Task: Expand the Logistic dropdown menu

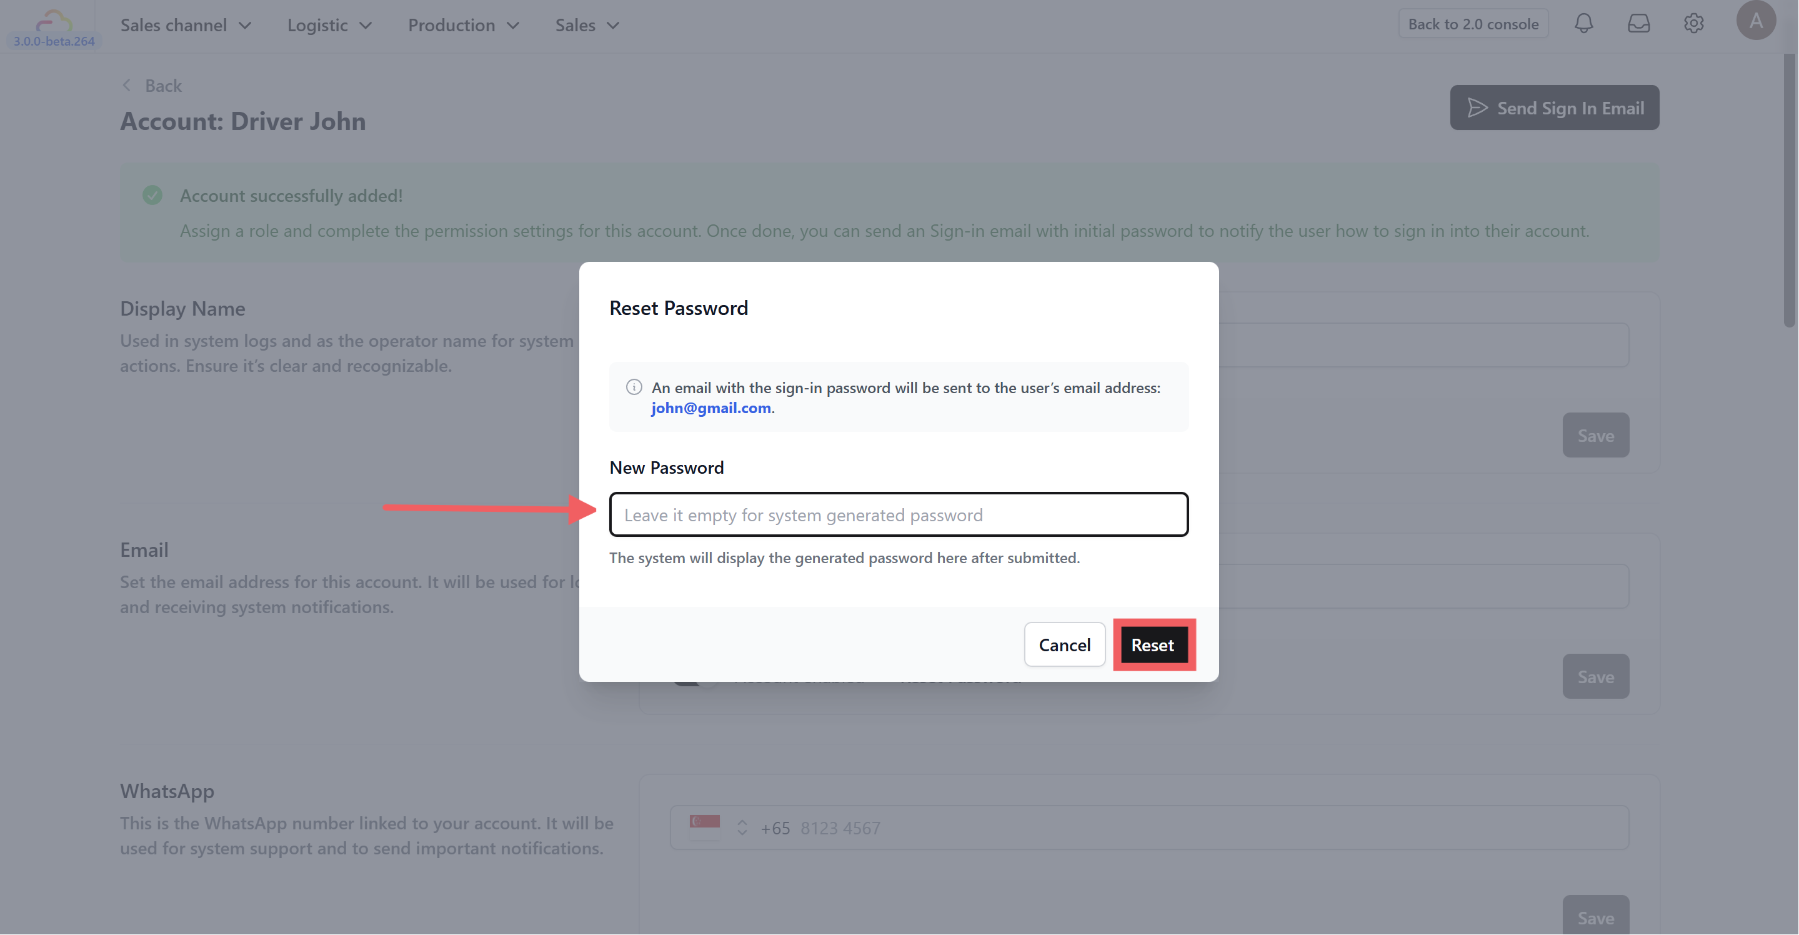Action: (329, 25)
